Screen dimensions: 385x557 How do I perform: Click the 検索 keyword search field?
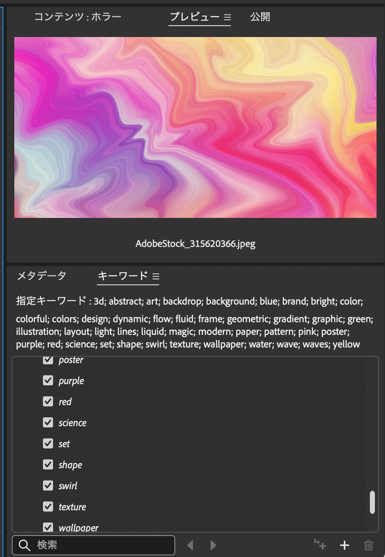tap(93, 545)
